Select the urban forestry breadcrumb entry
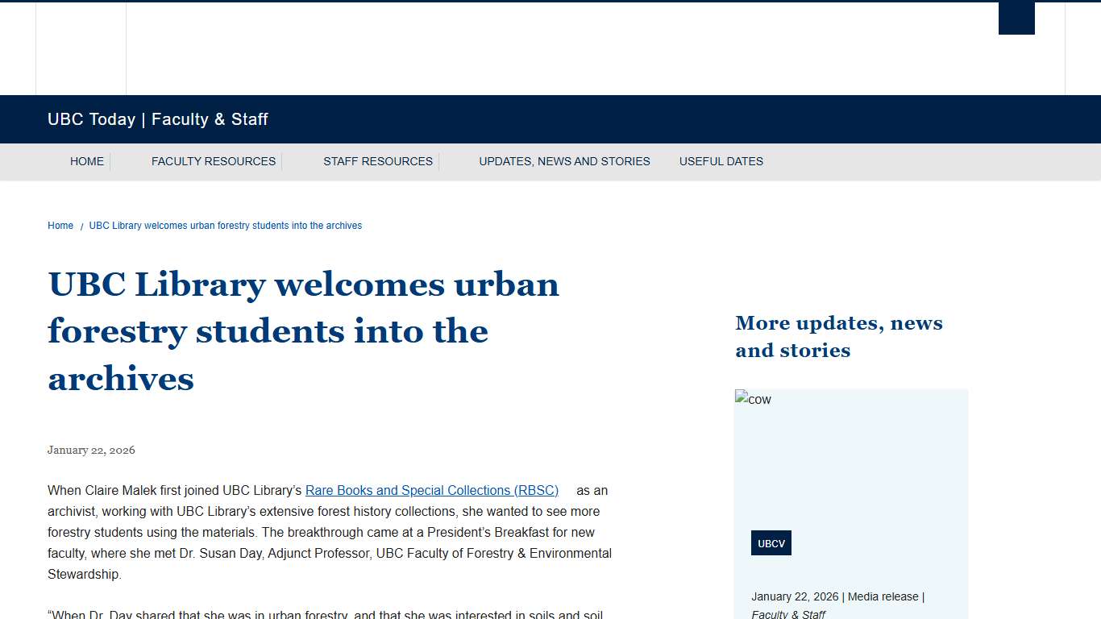The width and height of the screenshot is (1101, 619). coord(225,226)
